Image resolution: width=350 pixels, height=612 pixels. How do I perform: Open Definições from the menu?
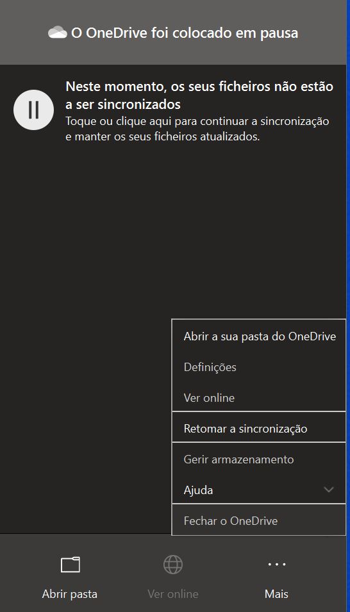pos(259,367)
